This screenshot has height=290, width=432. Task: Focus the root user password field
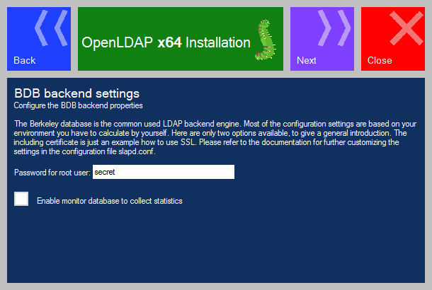pos(164,172)
